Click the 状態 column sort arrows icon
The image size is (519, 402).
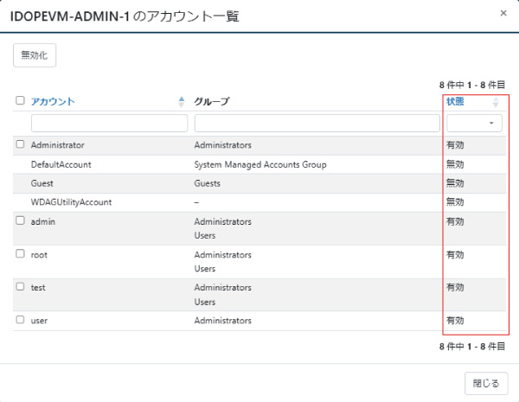496,102
